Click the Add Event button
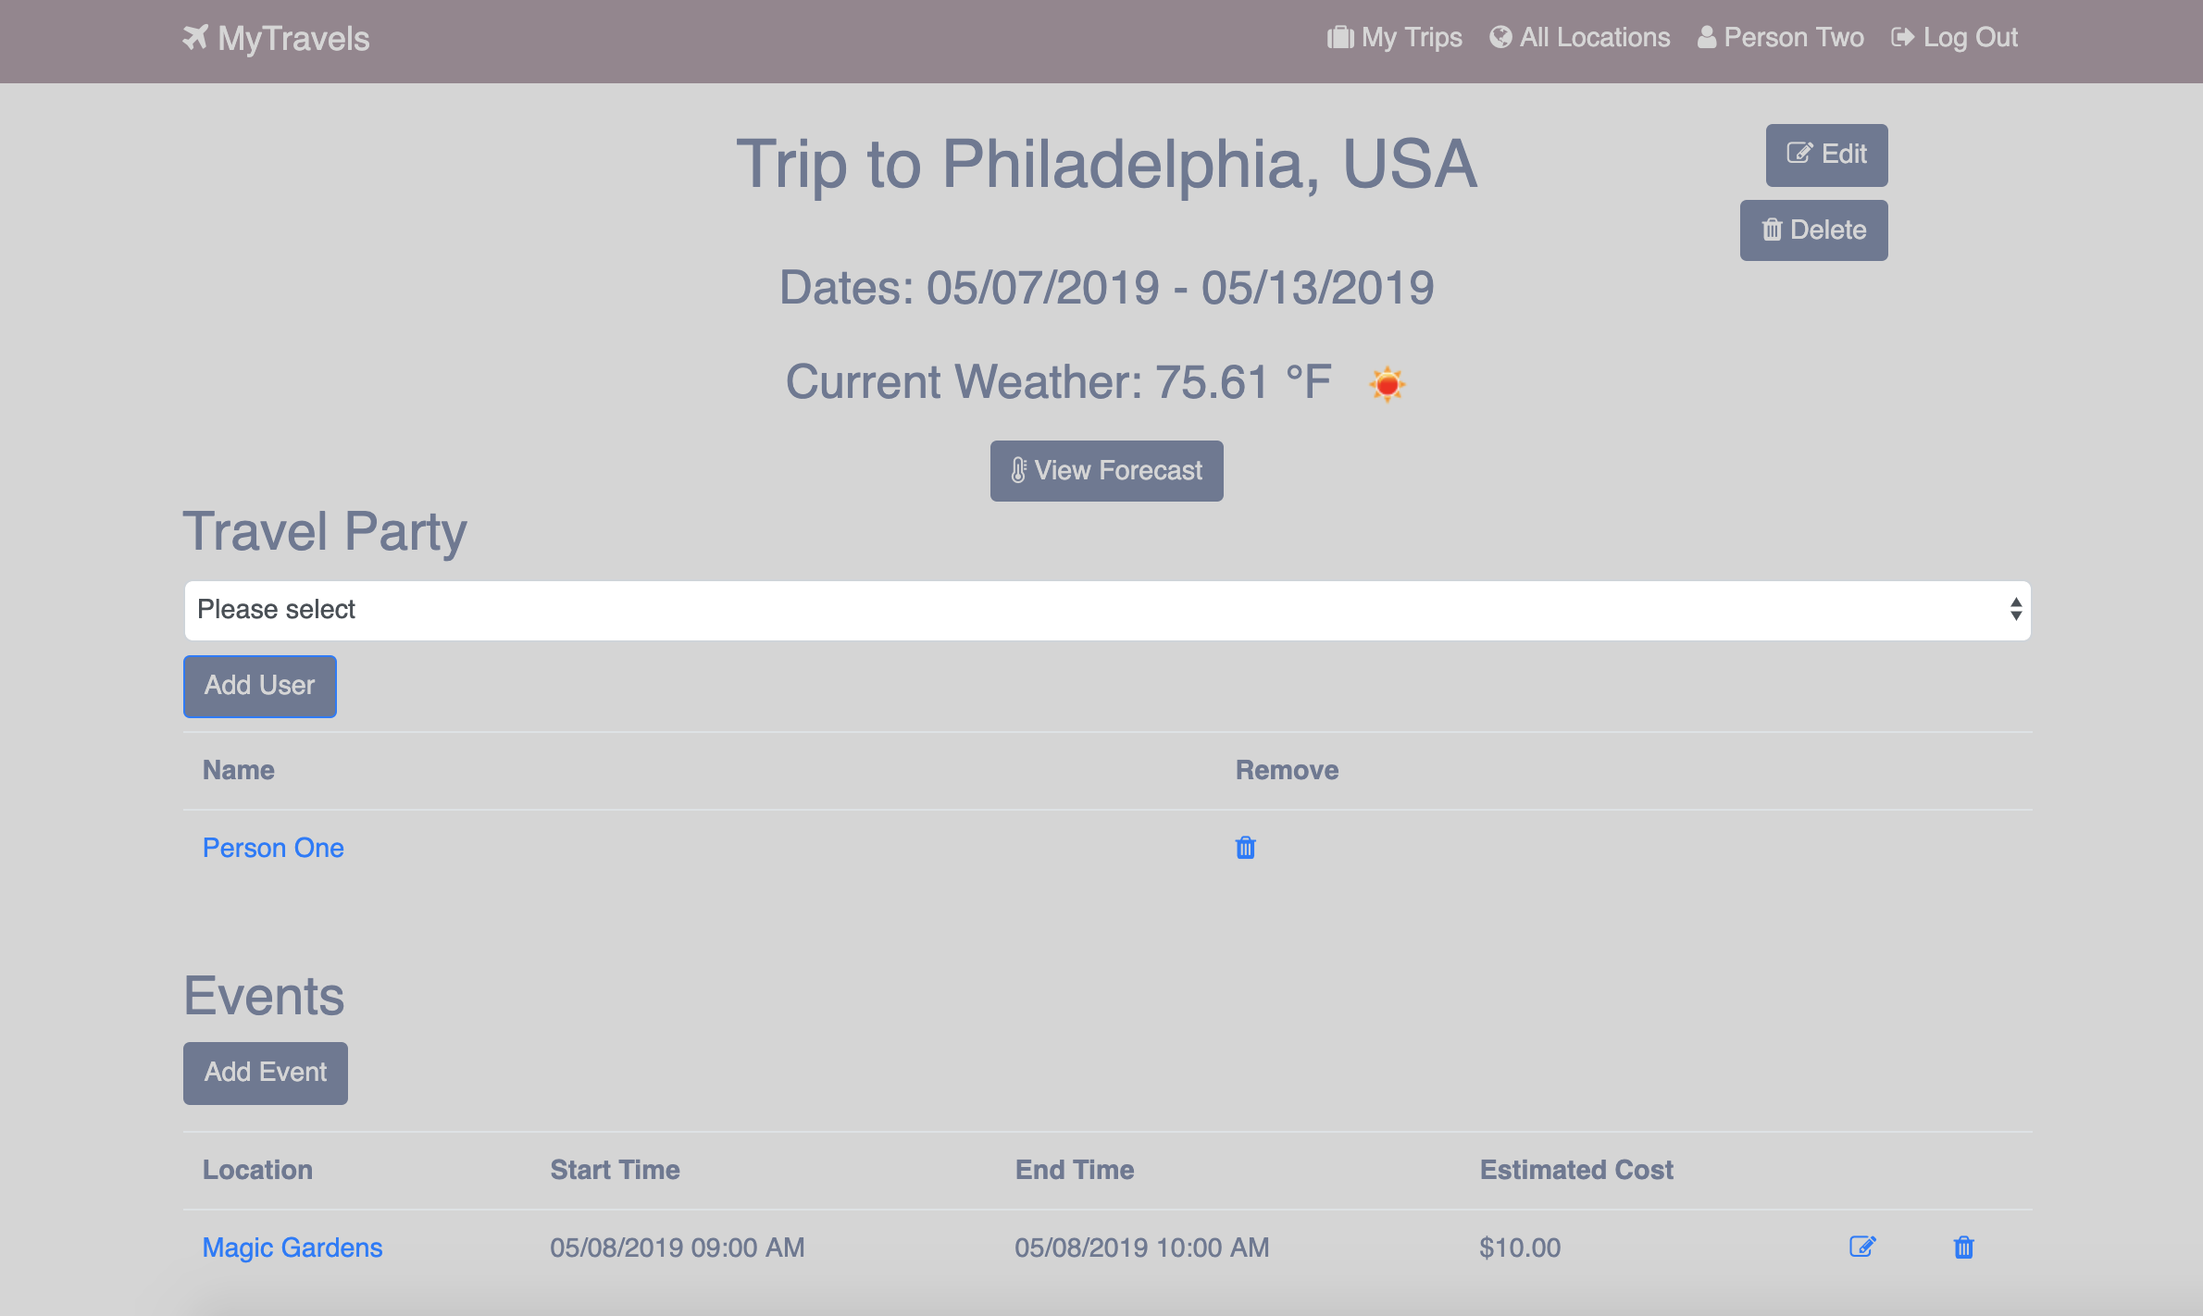 point(265,1074)
